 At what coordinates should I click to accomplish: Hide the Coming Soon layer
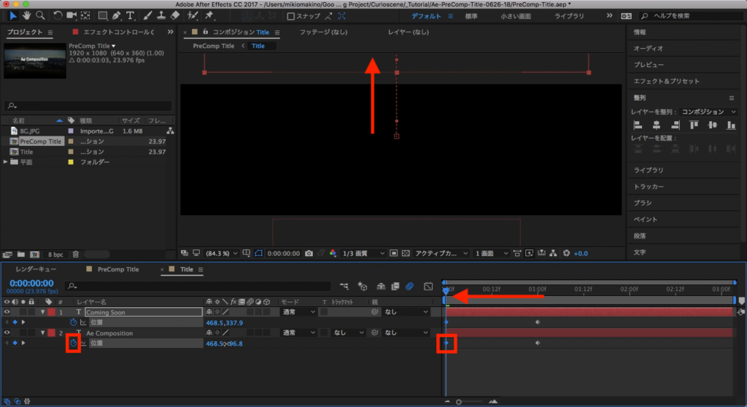tap(7, 311)
